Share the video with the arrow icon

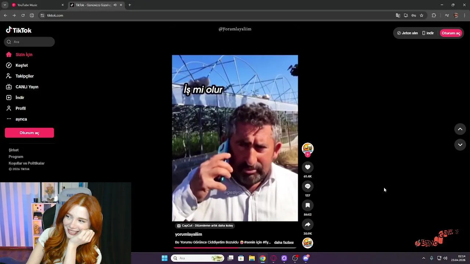click(x=308, y=224)
